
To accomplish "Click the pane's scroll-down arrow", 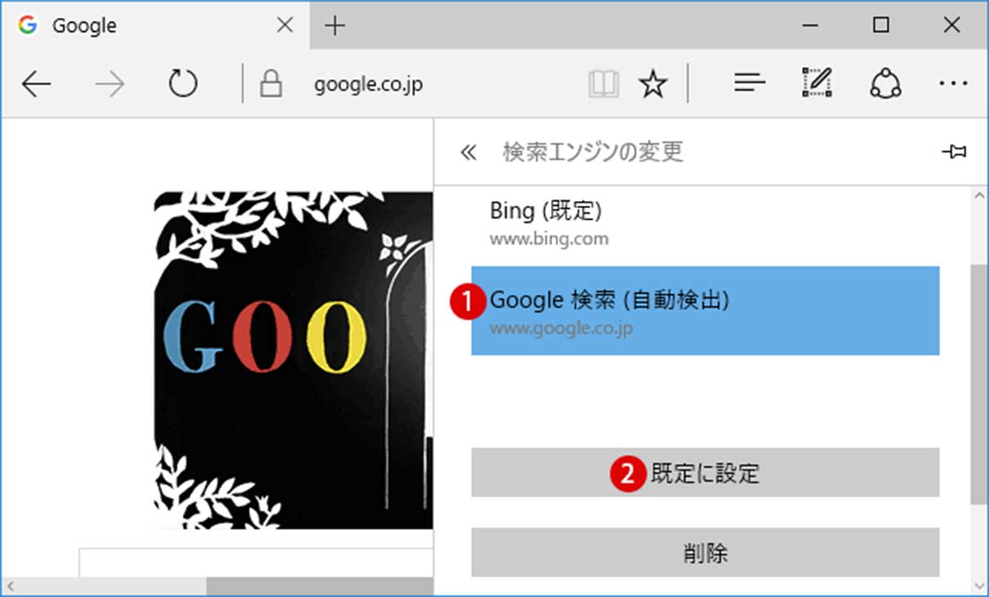I will click(978, 585).
